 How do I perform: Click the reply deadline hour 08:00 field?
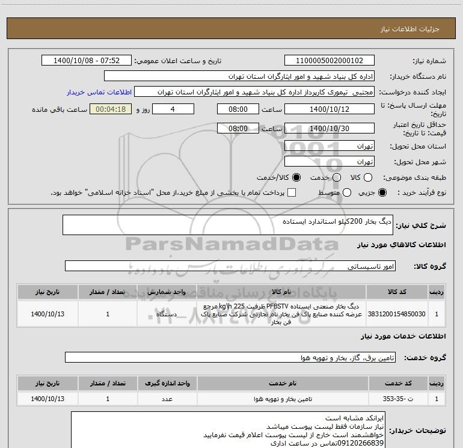[238, 109]
